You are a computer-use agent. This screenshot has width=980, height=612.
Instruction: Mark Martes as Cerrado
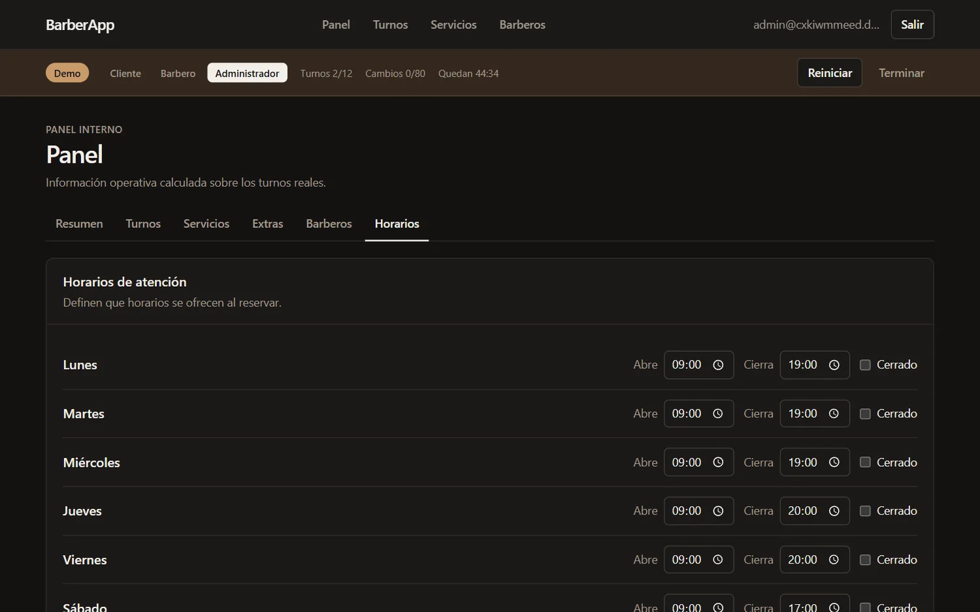(865, 414)
